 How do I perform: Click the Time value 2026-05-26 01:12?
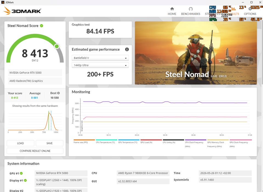coord(225,173)
